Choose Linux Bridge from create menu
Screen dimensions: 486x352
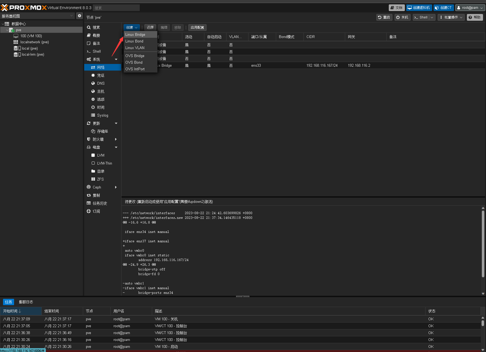135,34
